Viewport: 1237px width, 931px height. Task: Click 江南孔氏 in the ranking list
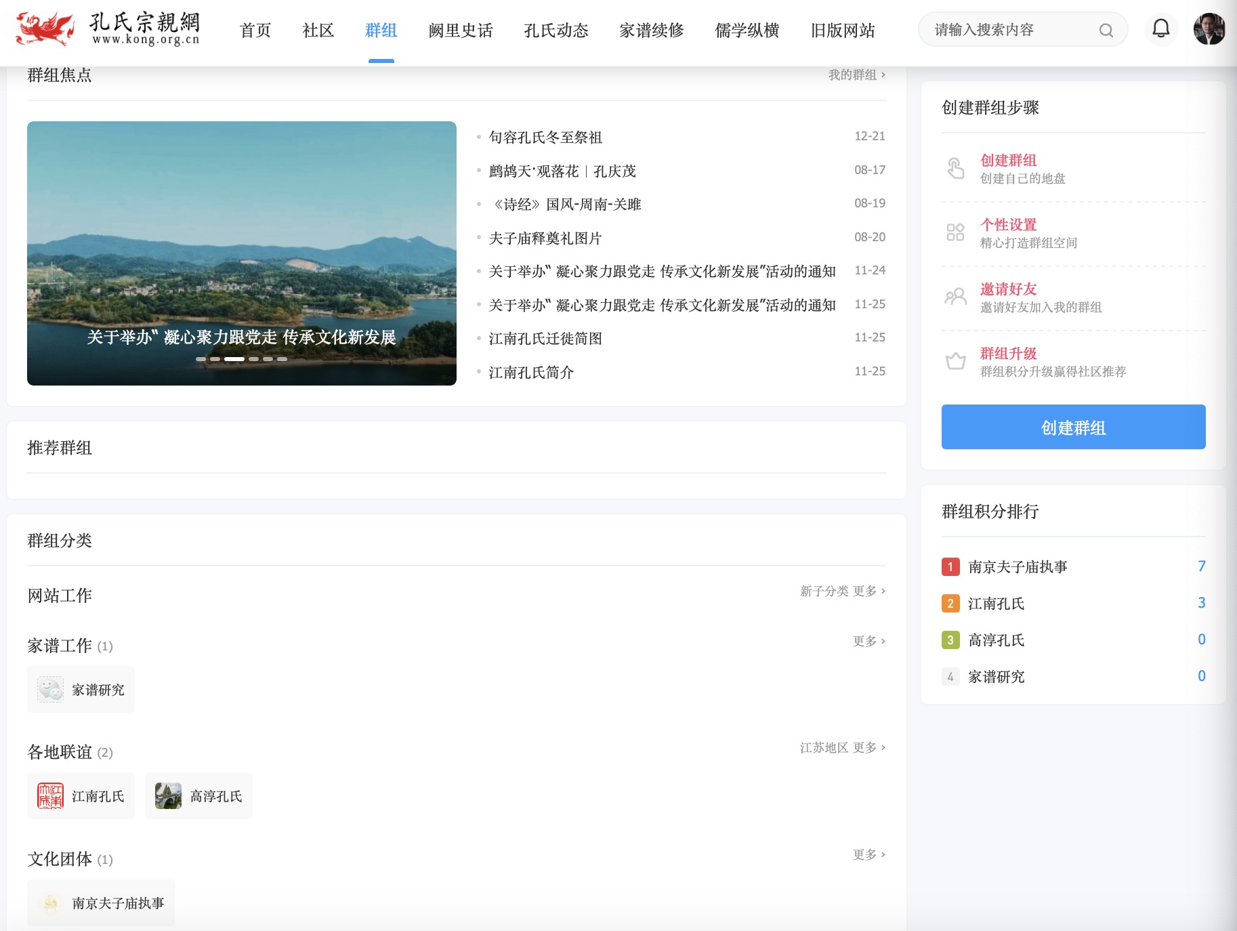tap(996, 603)
